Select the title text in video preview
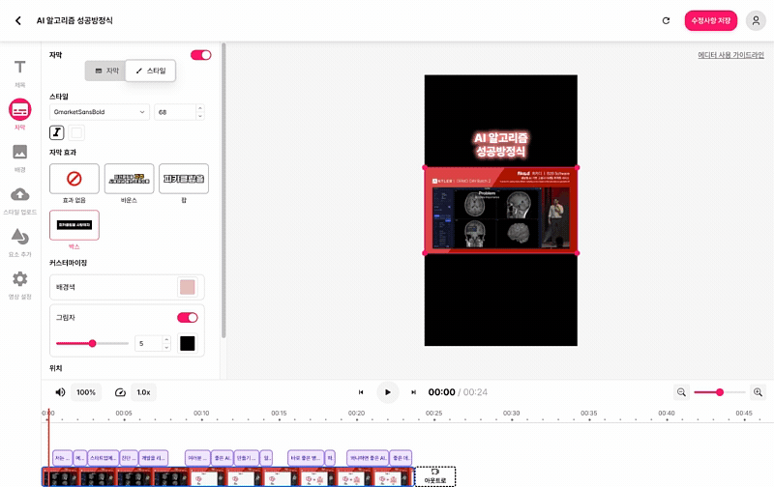Image resolution: width=774 pixels, height=487 pixels. tap(501, 144)
